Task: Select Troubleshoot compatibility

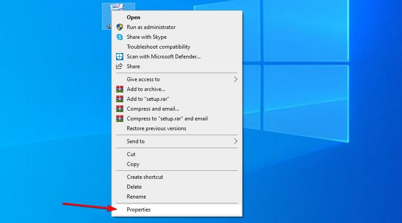Action: [x=159, y=47]
